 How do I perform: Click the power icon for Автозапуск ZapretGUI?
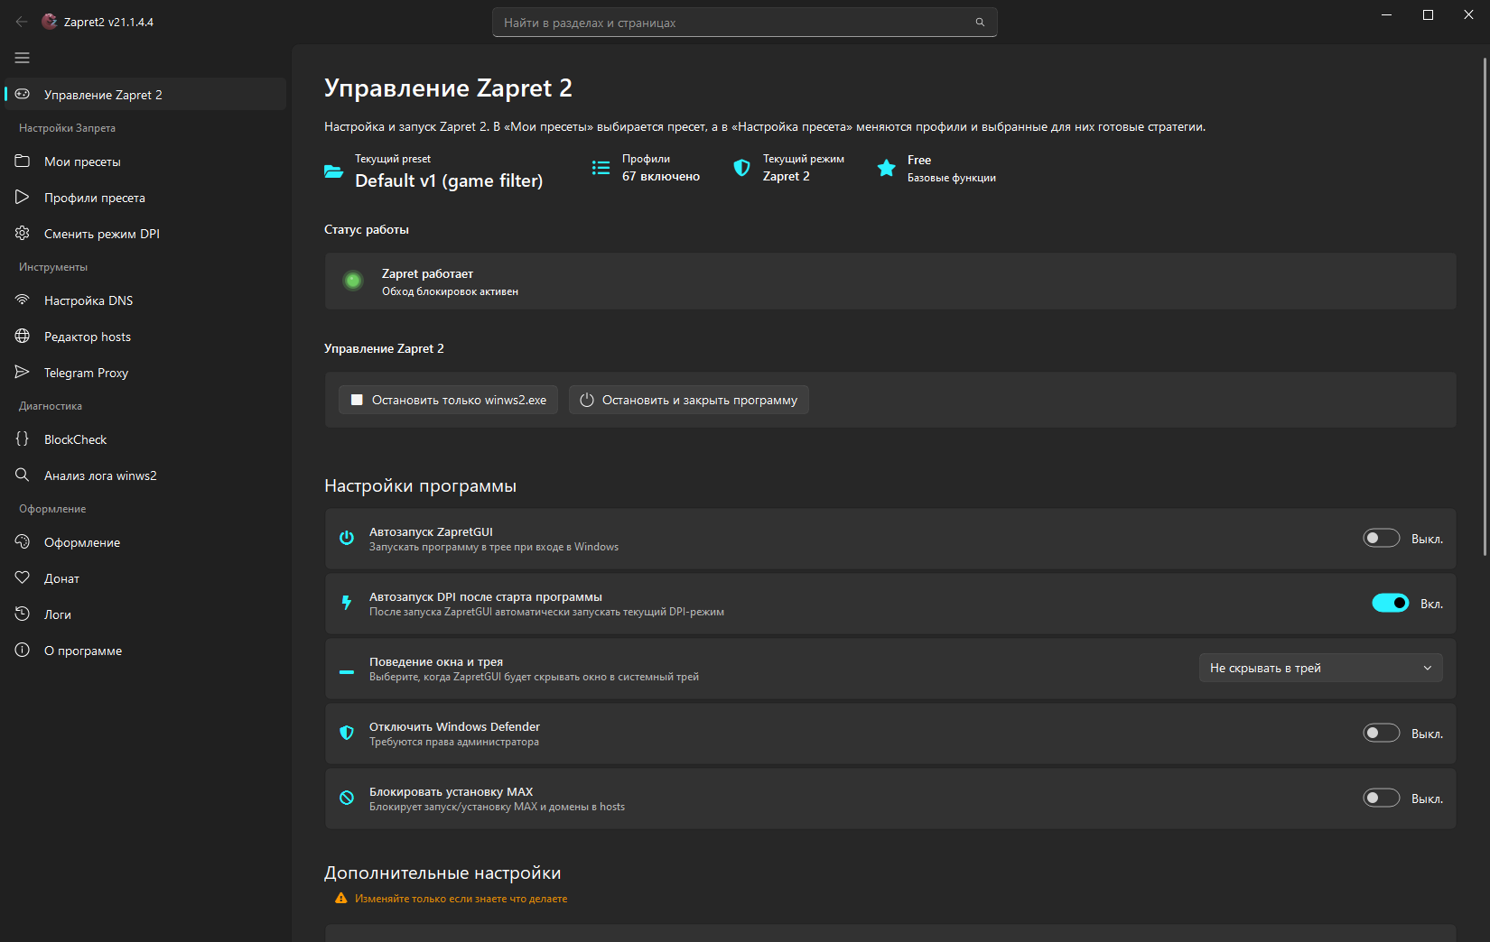click(347, 538)
